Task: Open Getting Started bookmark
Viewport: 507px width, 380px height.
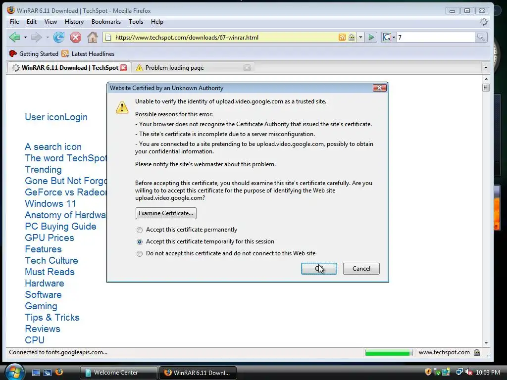Action: (34, 53)
